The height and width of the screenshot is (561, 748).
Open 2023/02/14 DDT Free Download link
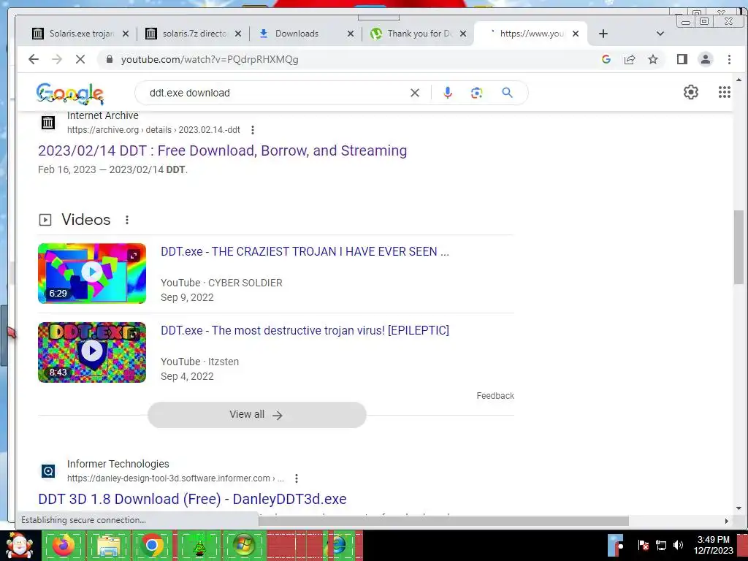pos(222,150)
